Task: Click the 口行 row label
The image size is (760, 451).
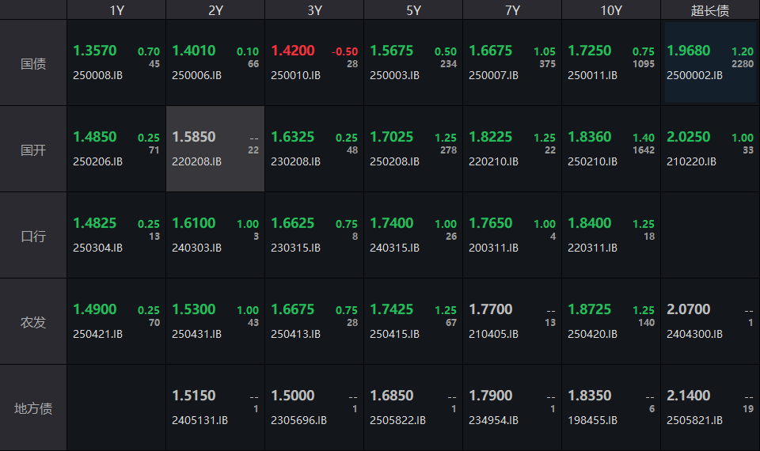Action: click(x=33, y=236)
